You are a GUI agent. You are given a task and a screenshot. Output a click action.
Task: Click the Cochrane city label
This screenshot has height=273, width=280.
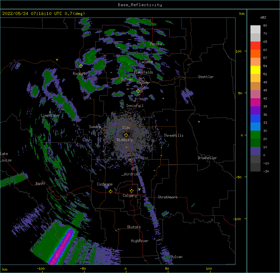105,184
